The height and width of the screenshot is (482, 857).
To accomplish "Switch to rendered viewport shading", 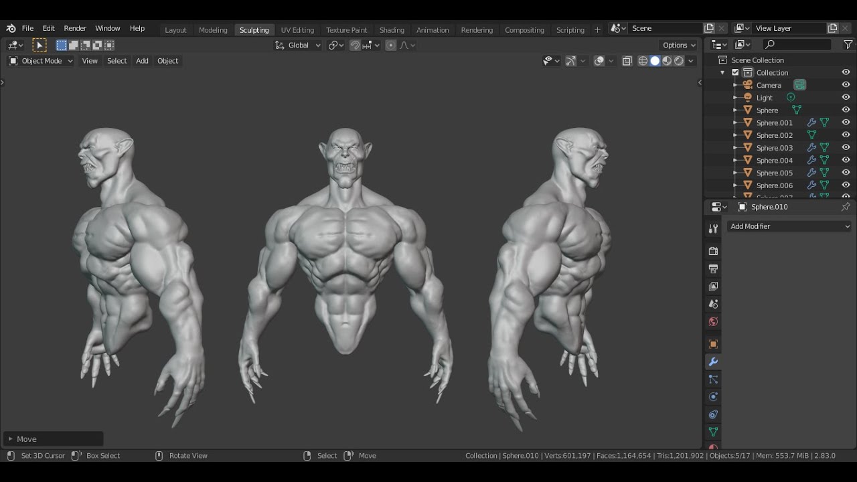I will 679,61.
